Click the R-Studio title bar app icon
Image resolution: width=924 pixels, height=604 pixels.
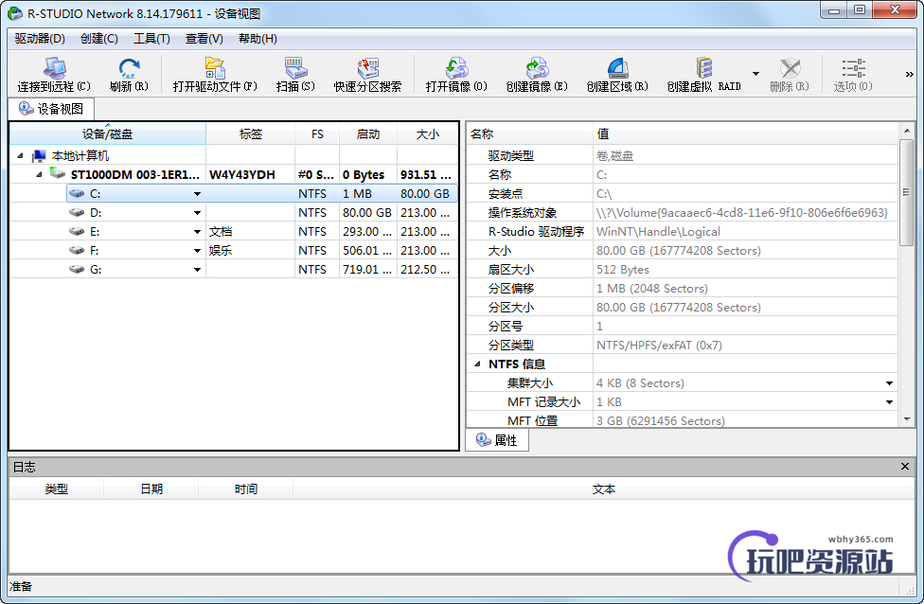pyautogui.click(x=15, y=13)
